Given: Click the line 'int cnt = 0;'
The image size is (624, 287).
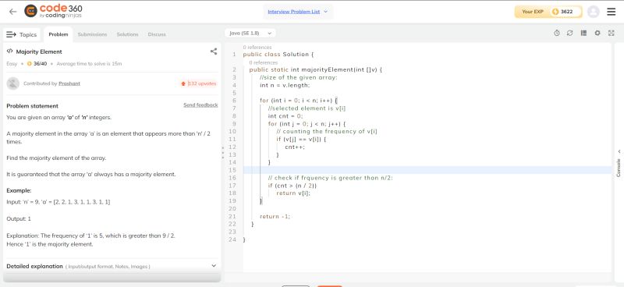Looking at the screenshot, I should [x=285, y=116].
